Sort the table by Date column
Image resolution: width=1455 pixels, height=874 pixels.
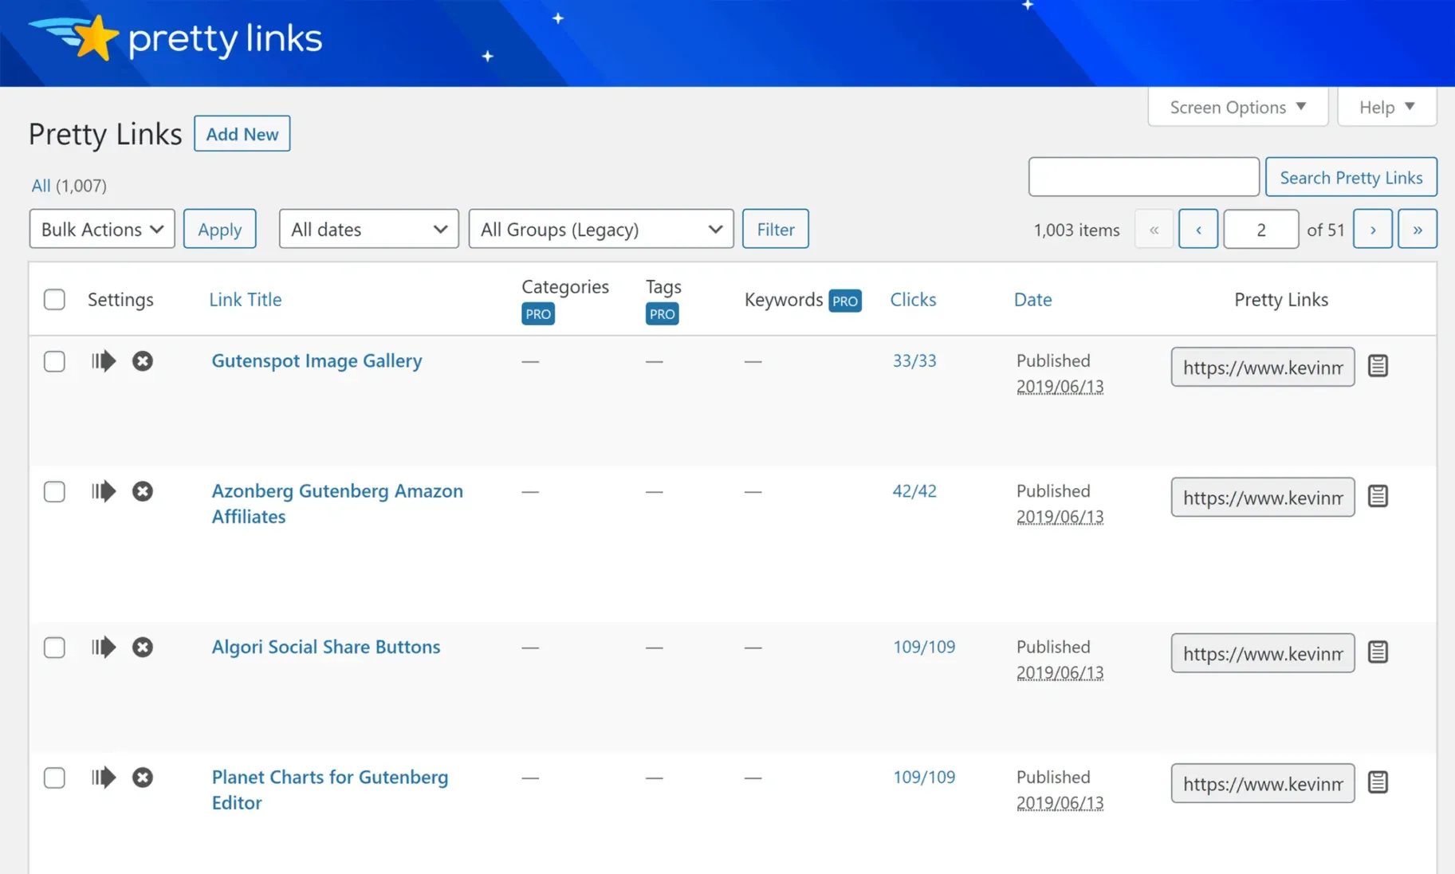pos(1032,300)
